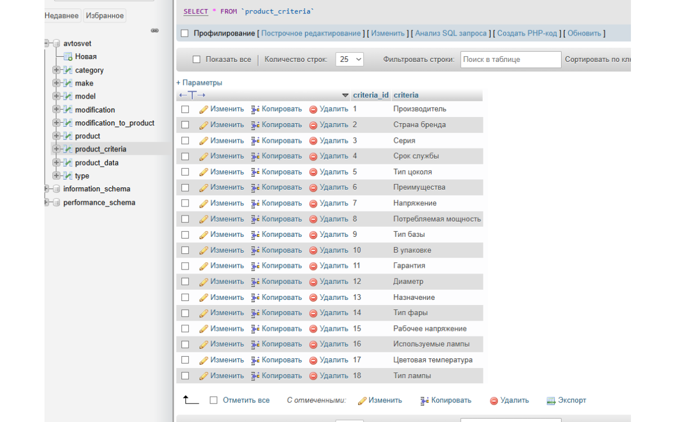Expand the information_schema database node
The image size is (676, 422).
tap(47, 189)
